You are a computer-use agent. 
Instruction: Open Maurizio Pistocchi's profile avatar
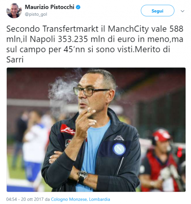[x=14, y=11]
